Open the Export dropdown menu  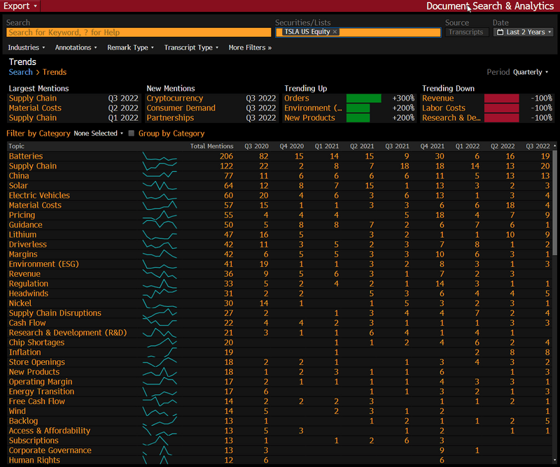(x=21, y=6)
